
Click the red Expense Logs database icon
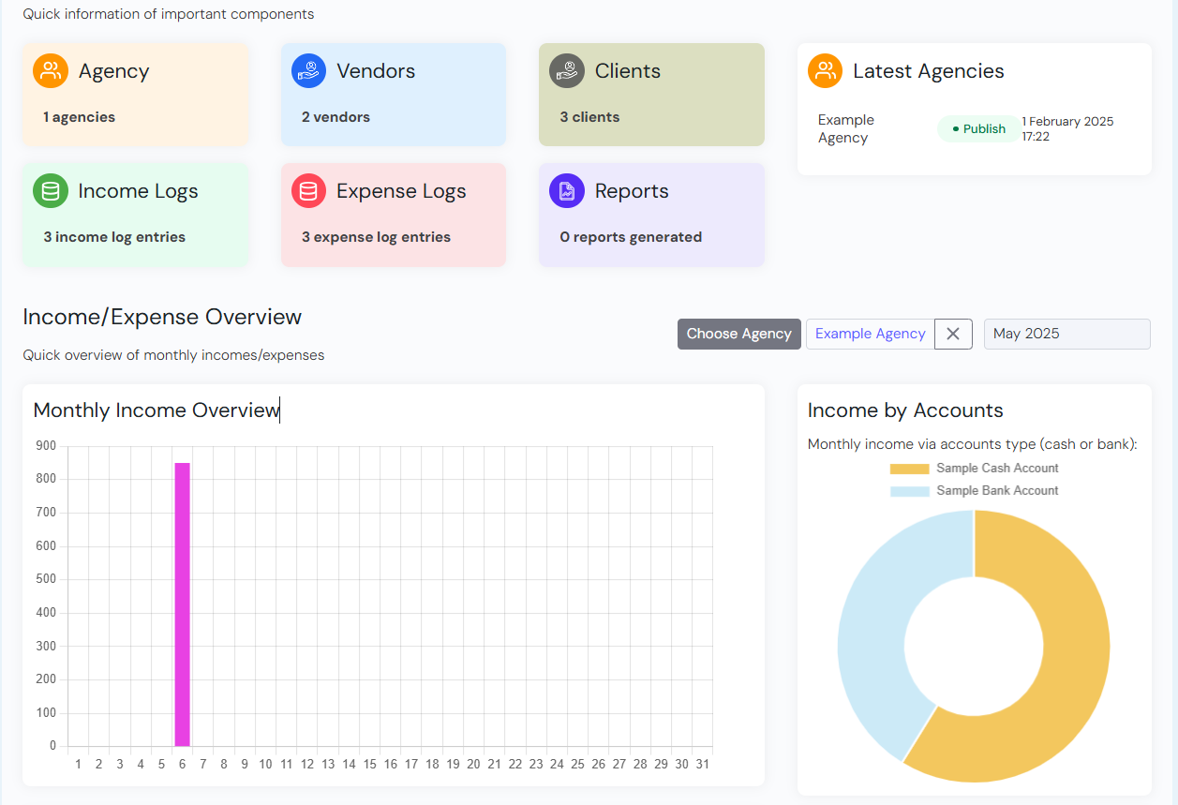(x=308, y=191)
